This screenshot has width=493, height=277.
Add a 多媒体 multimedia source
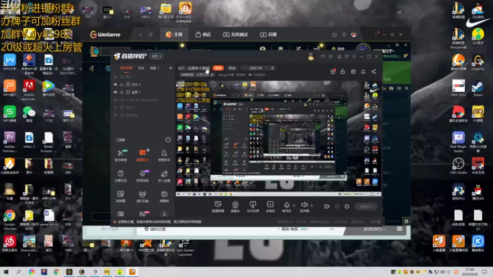(270, 207)
